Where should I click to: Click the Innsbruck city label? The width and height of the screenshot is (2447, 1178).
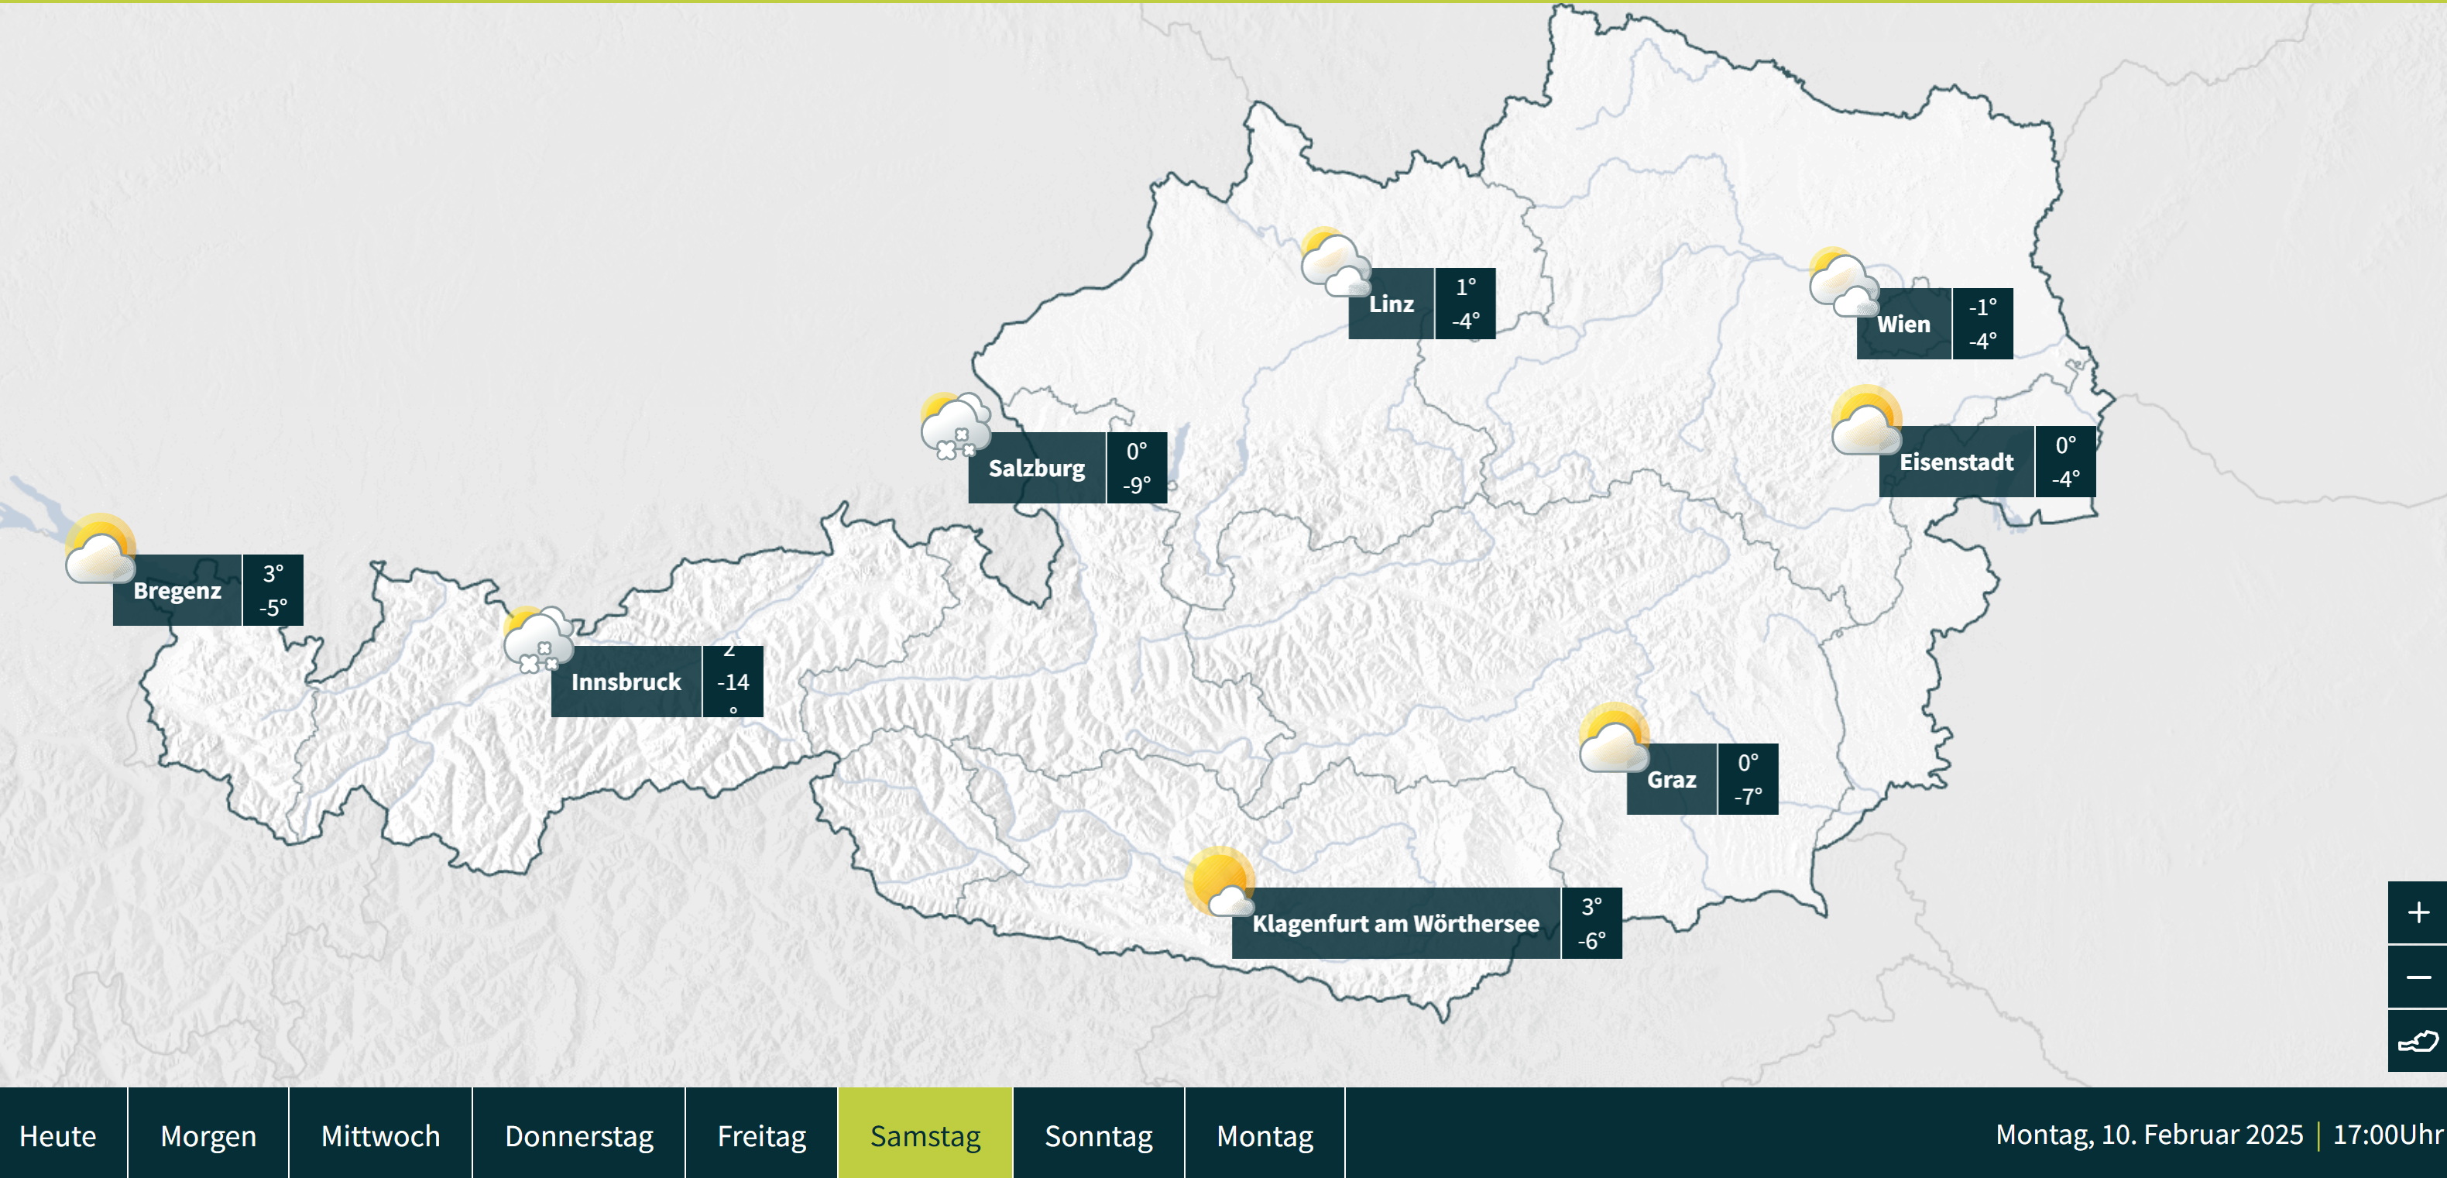626,682
